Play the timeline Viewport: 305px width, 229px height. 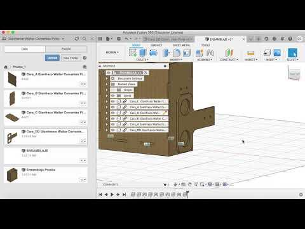point(112,195)
